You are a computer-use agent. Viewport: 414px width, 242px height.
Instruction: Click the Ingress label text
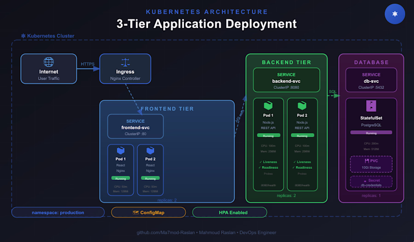[x=125, y=72]
